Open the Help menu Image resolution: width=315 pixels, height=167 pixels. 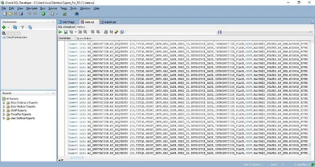pos(96,8)
